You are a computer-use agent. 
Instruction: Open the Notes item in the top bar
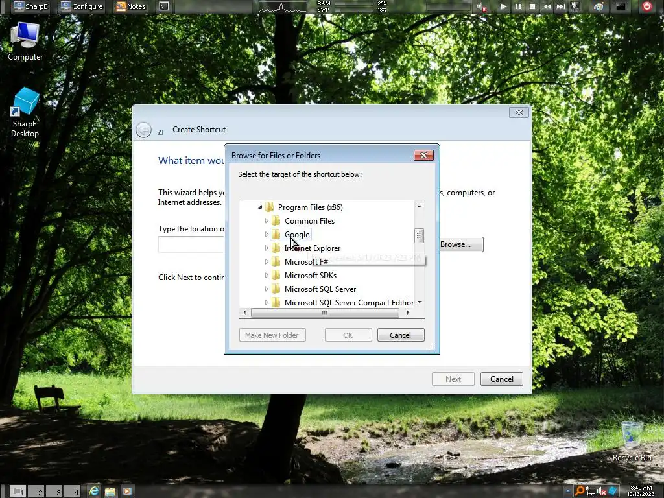[x=131, y=6]
